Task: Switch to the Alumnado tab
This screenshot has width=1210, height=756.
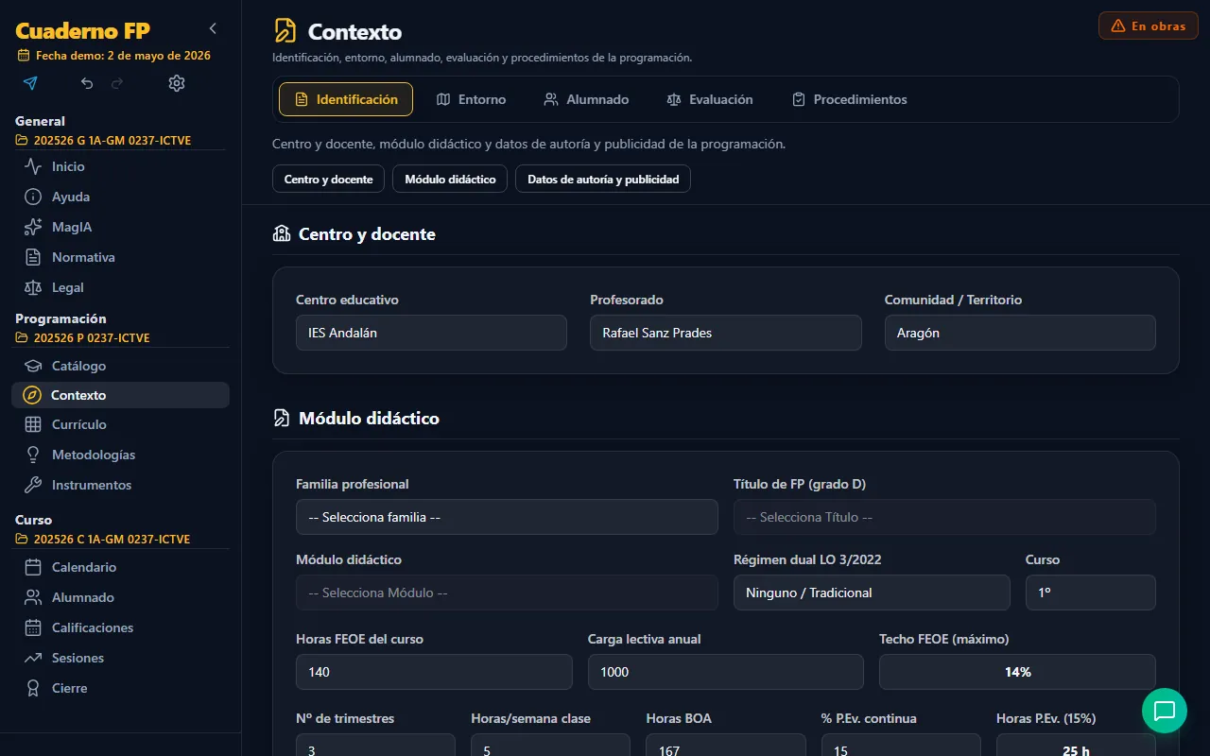Action: click(586, 99)
